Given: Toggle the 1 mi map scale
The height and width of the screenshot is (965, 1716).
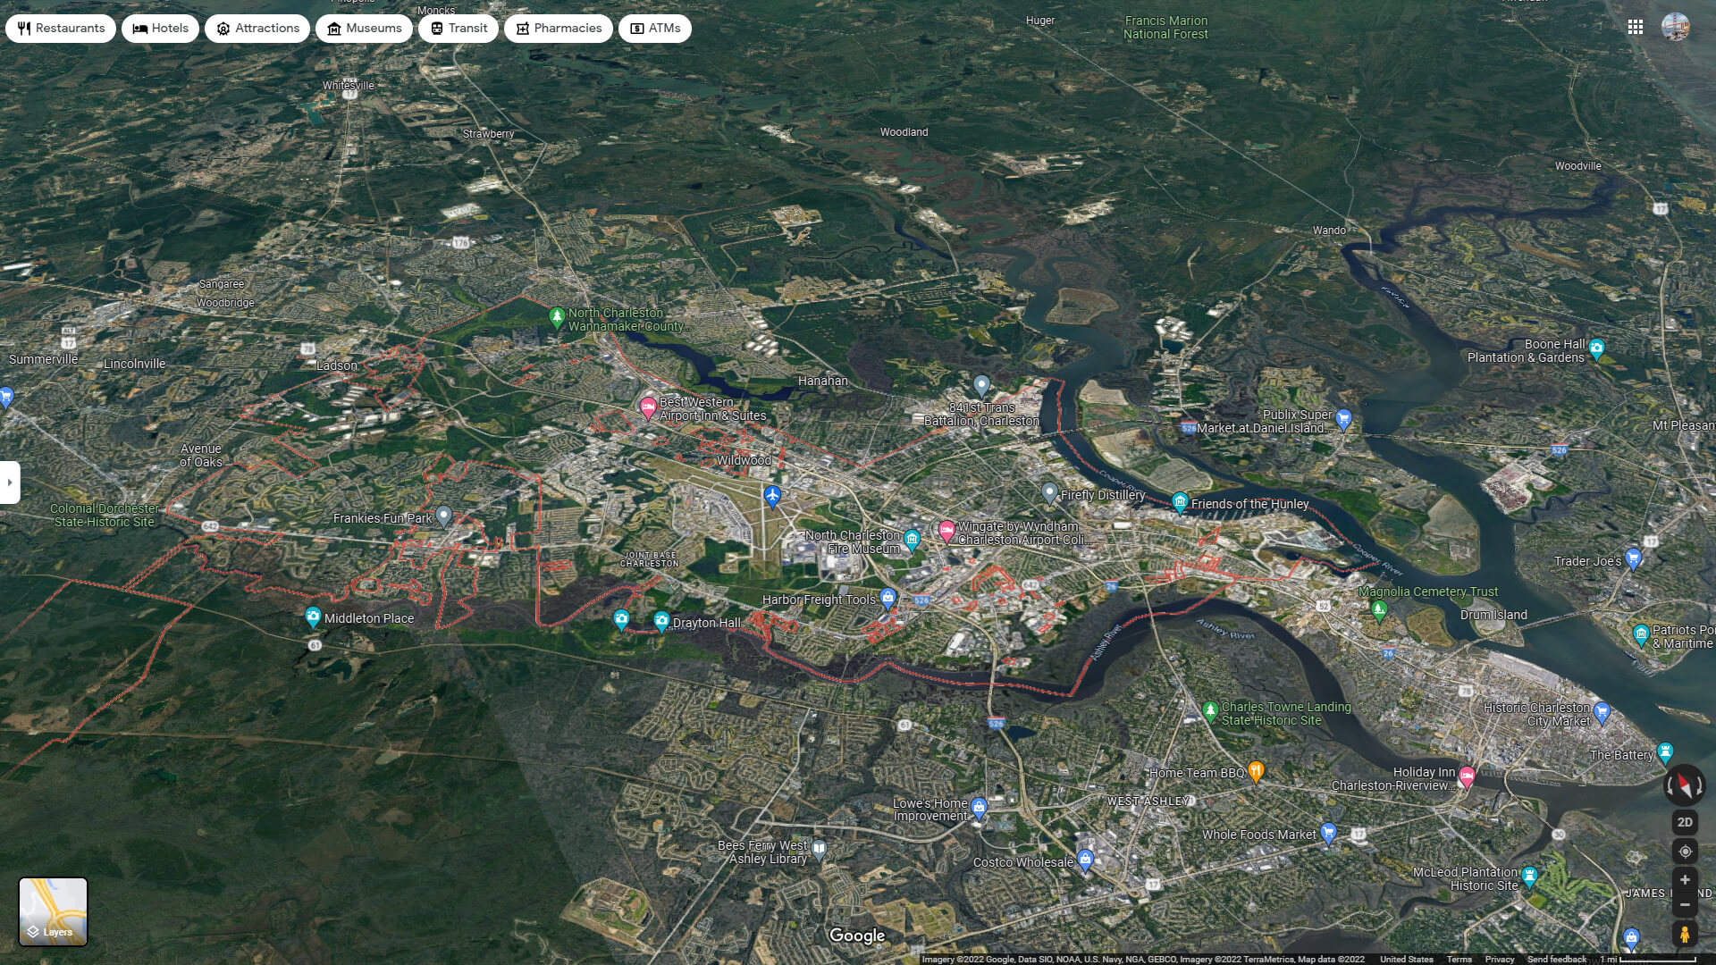Looking at the screenshot, I should (x=1652, y=959).
